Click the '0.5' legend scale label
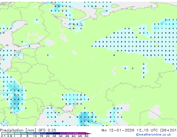 tap(9, 136)
